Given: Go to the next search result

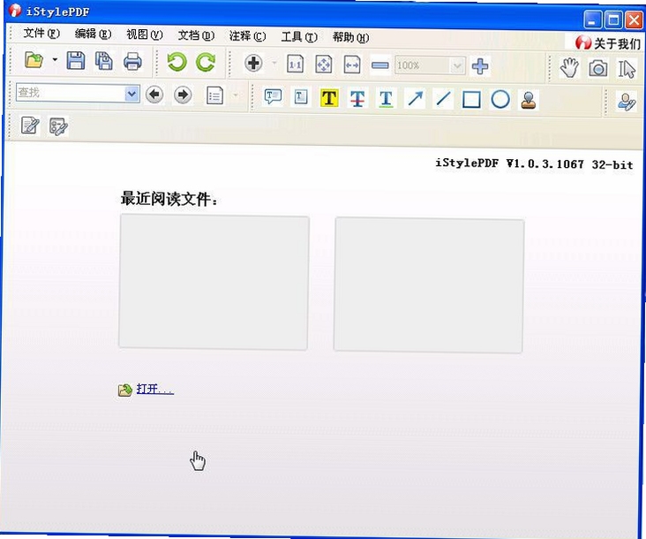Looking at the screenshot, I should click(x=183, y=95).
